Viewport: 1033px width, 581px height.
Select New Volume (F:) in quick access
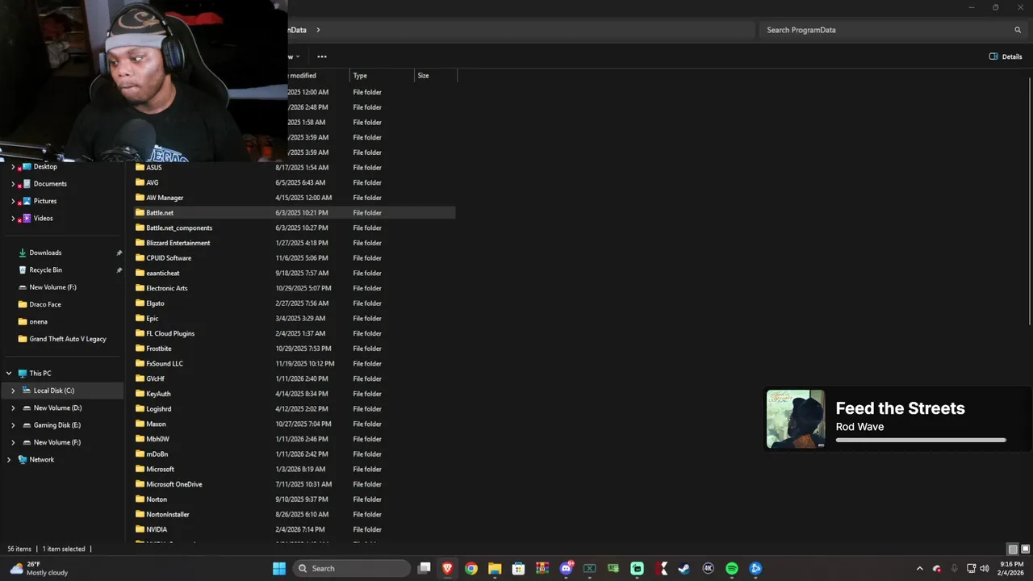tap(52, 287)
